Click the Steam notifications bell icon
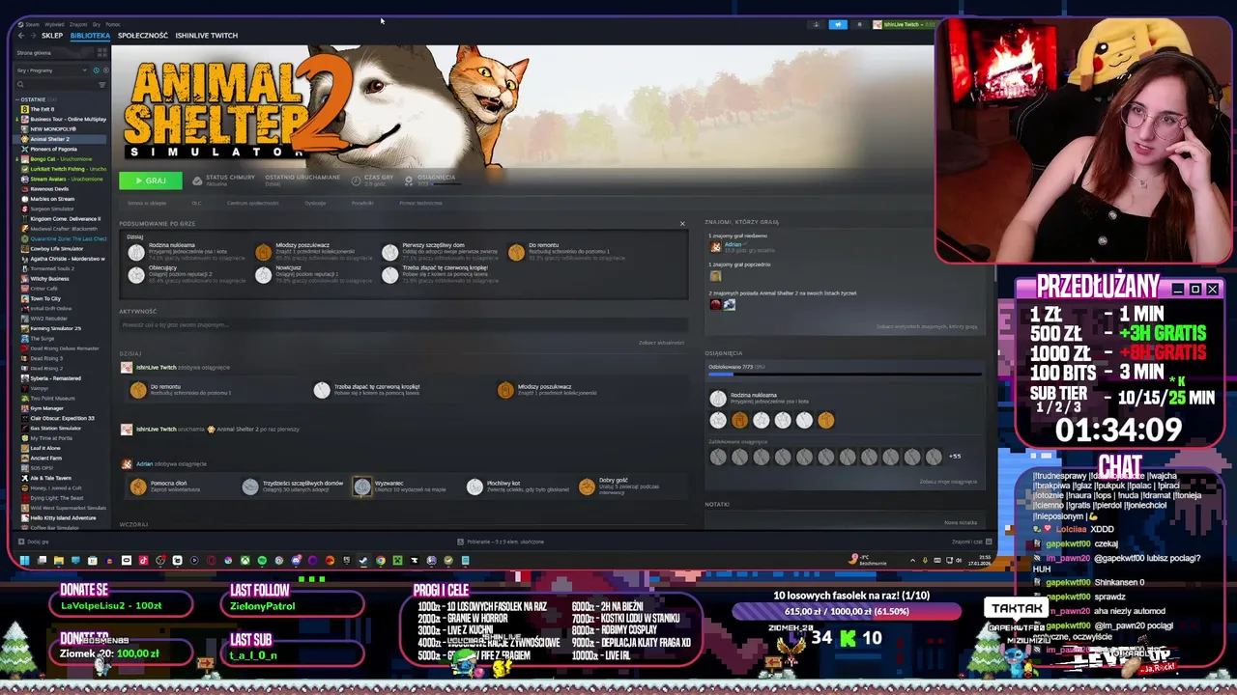The width and height of the screenshot is (1237, 695). click(859, 24)
